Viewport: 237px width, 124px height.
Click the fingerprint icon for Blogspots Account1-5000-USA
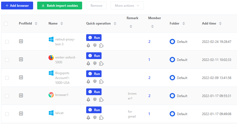pos(95,81)
